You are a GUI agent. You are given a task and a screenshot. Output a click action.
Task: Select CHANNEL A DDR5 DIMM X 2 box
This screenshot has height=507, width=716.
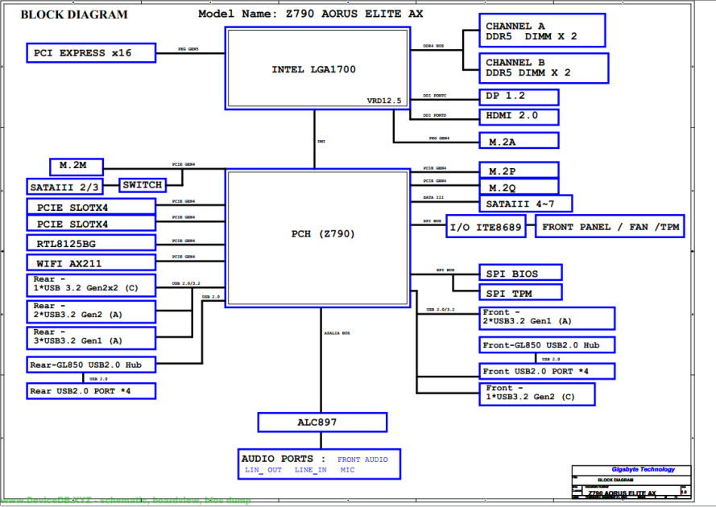click(542, 31)
